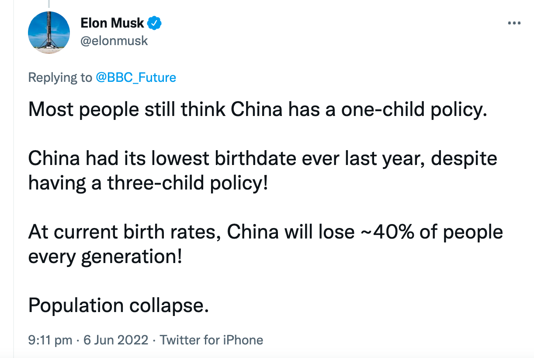The width and height of the screenshot is (534, 358).
Task: Open the 9:11 pm timestamp link
Action: pos(50,340)
